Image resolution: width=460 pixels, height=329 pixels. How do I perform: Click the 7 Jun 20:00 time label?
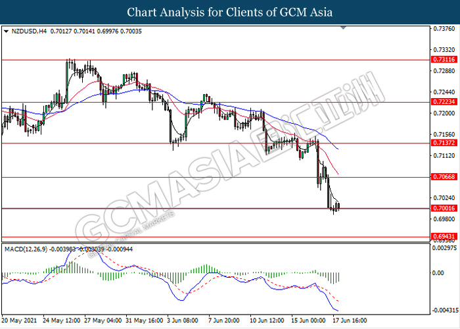click(x=224, y=320)
